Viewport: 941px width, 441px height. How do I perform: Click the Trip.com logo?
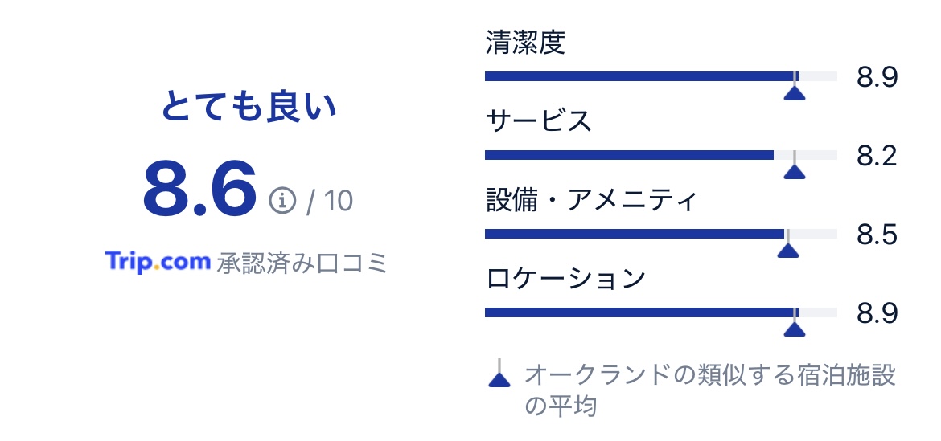click(x=158, y=262)
